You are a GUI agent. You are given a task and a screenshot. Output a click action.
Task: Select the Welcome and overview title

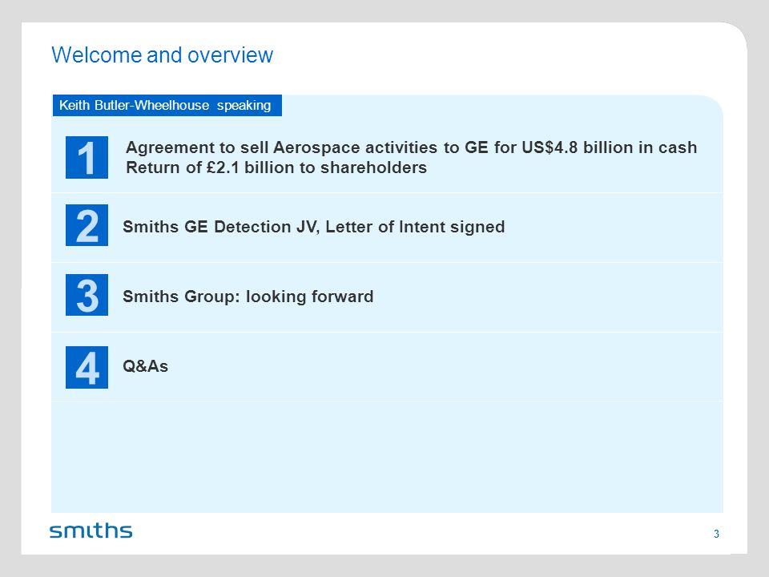(x=163, y=55)
